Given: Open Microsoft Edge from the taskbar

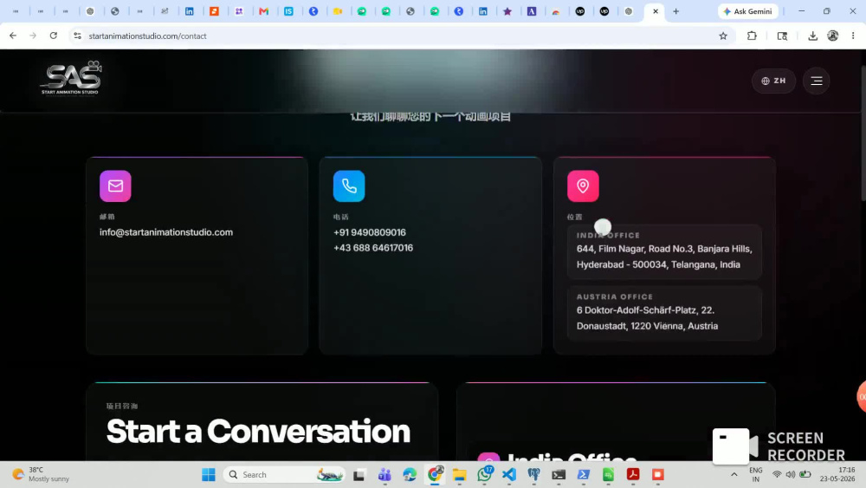Looking at the screenshot, I should (410, 475).
